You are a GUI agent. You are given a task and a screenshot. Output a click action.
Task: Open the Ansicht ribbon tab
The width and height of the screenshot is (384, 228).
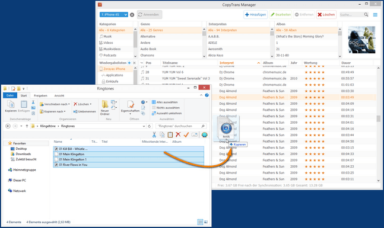[x=59, y=95]
